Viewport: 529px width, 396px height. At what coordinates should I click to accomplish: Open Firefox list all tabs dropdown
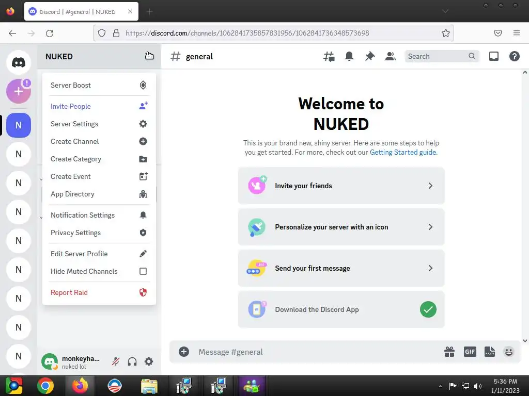[x=445, y=11]
